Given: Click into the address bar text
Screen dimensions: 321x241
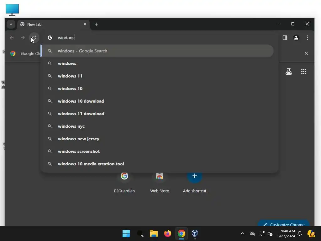Looking at the screenshot, I should coord(66,38).
